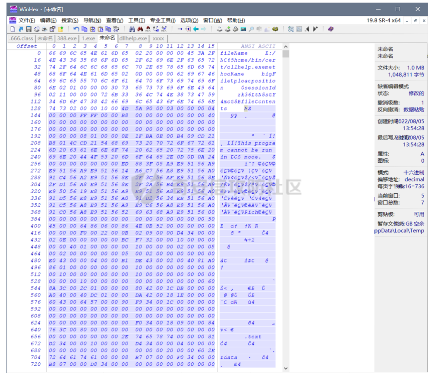Open the 窗口(W) menu
The width and height of the screenshot is (435, 374).
click(x=212, y=21)
